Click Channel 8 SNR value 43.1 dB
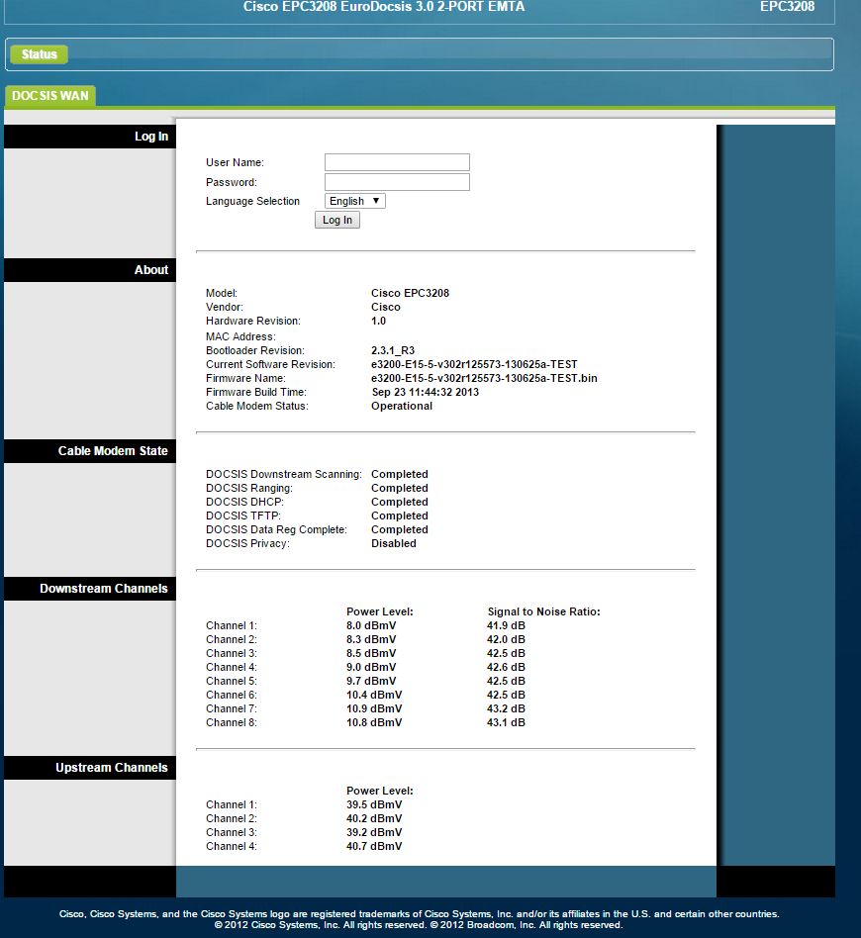Image resolution: width=861 pixels, height=938 pixels. tap(506, 722)
